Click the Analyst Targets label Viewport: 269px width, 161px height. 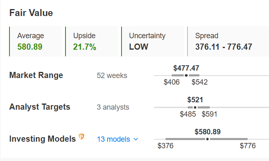click(40, 107)
